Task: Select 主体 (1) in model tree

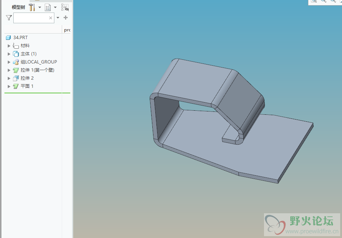Action: pos(28,54)
